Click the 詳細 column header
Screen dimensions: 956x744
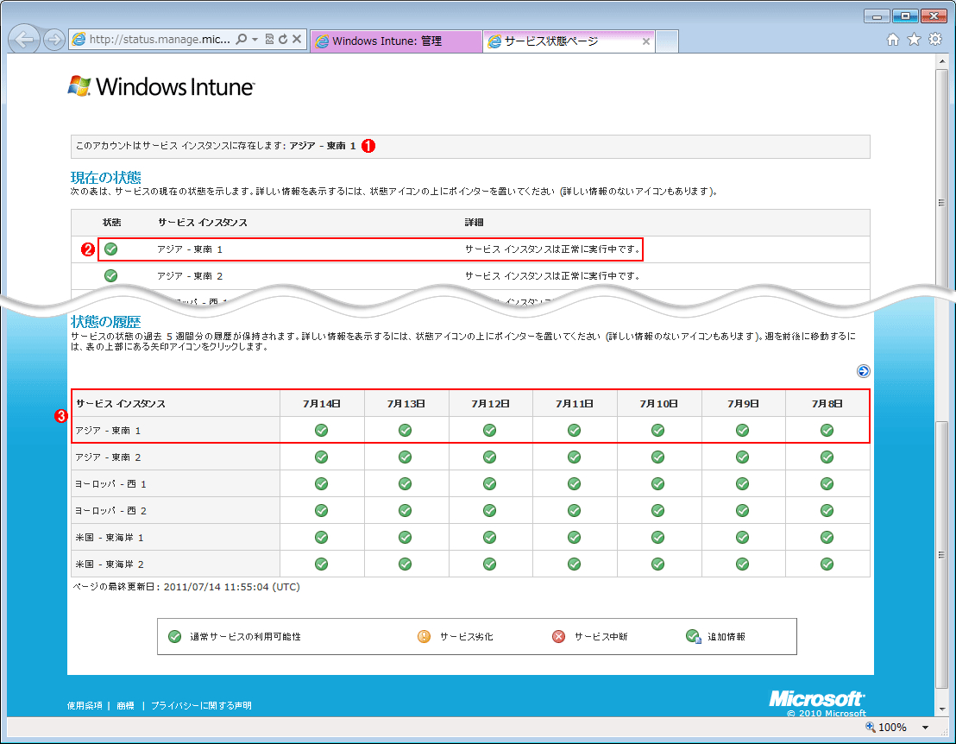tap(474, 223)
